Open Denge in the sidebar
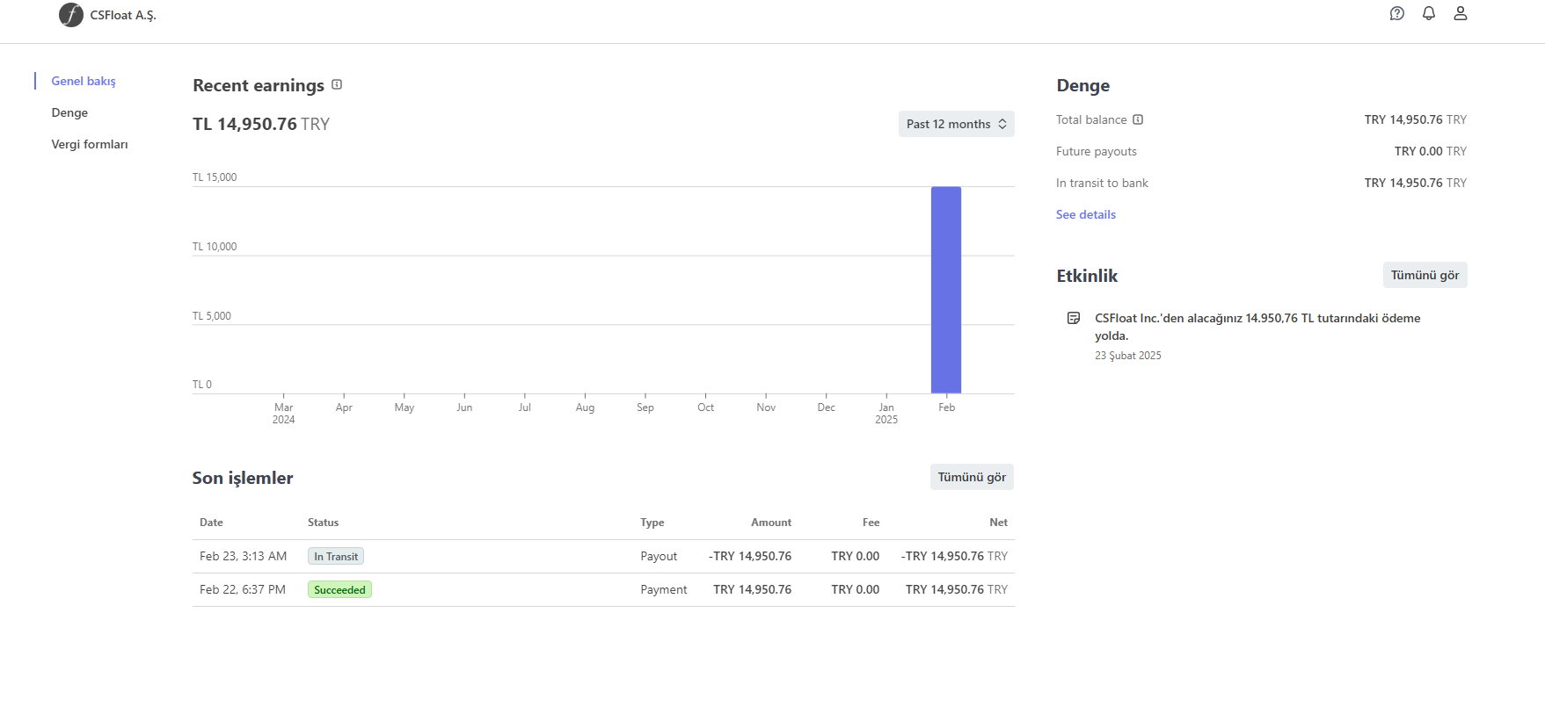The width and height of the screenshot is (1545, 714). point(69,112)
